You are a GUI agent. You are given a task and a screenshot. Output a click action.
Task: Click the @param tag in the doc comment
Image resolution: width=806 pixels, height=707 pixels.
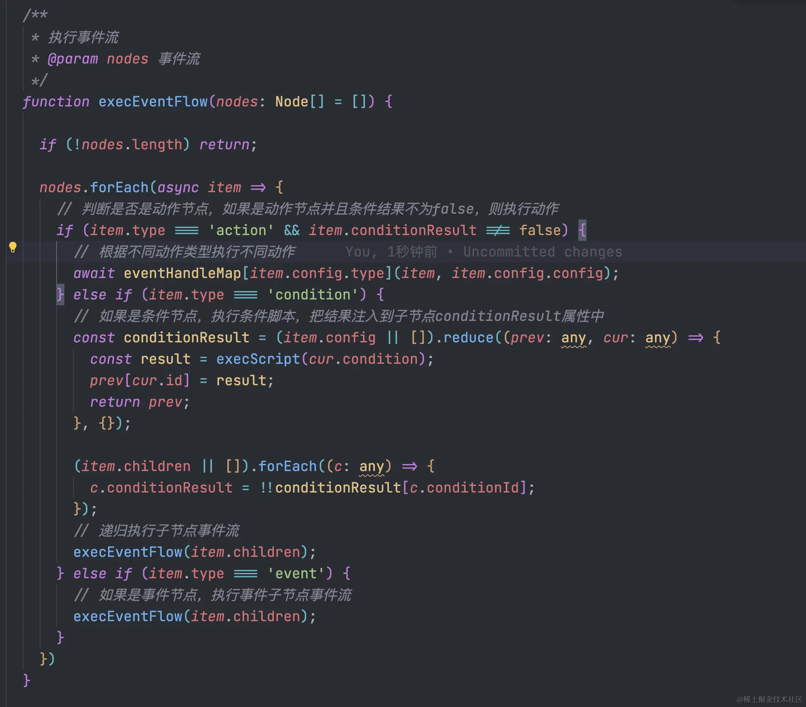pyautogui.click(x=73, y=59)
